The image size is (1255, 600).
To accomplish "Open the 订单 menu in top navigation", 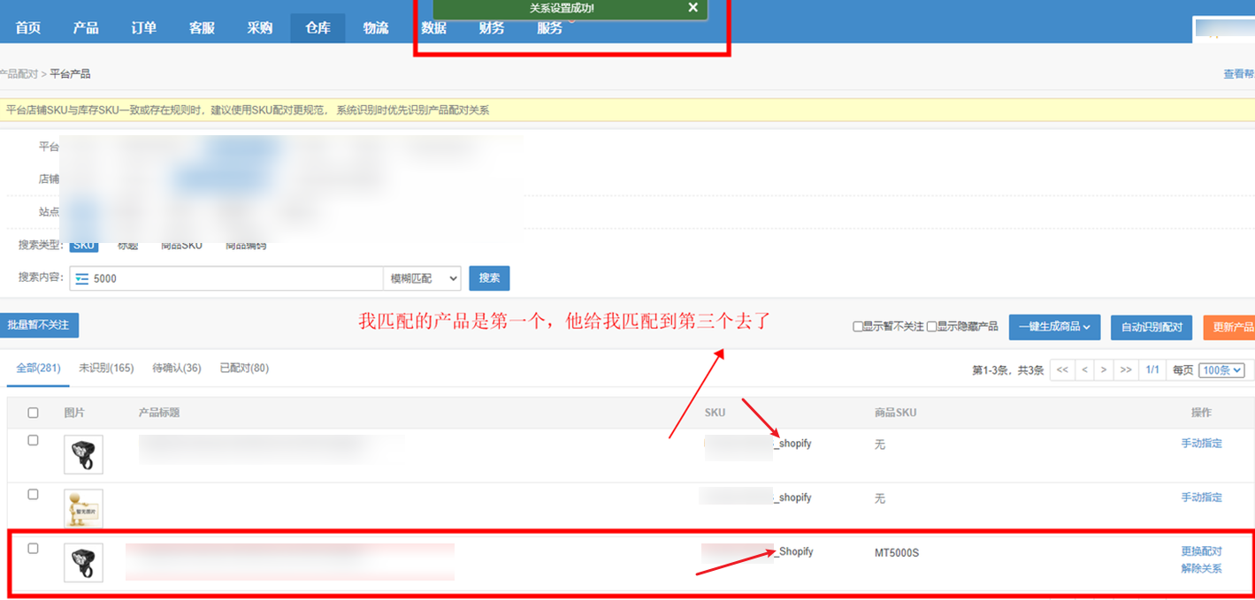I will point(144,28).
